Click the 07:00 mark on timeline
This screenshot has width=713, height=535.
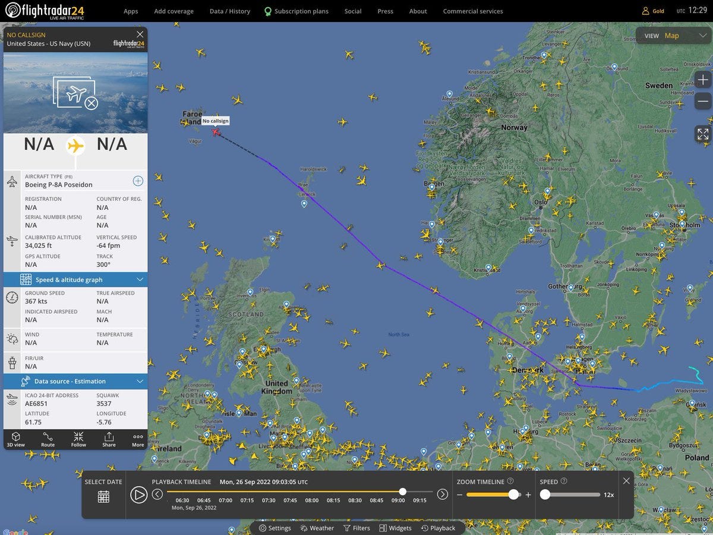tap(225, 501)
